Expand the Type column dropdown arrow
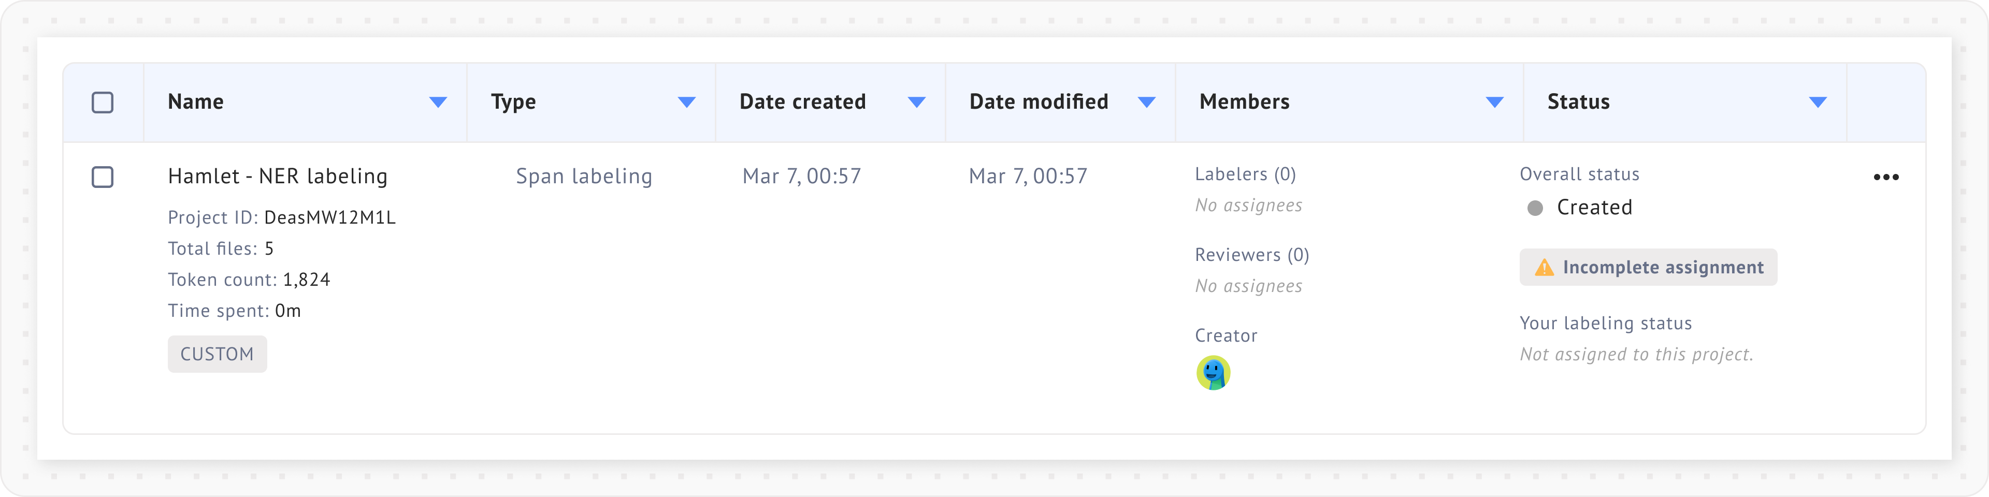The image size is (1989, 497). (x=686, y=103)
